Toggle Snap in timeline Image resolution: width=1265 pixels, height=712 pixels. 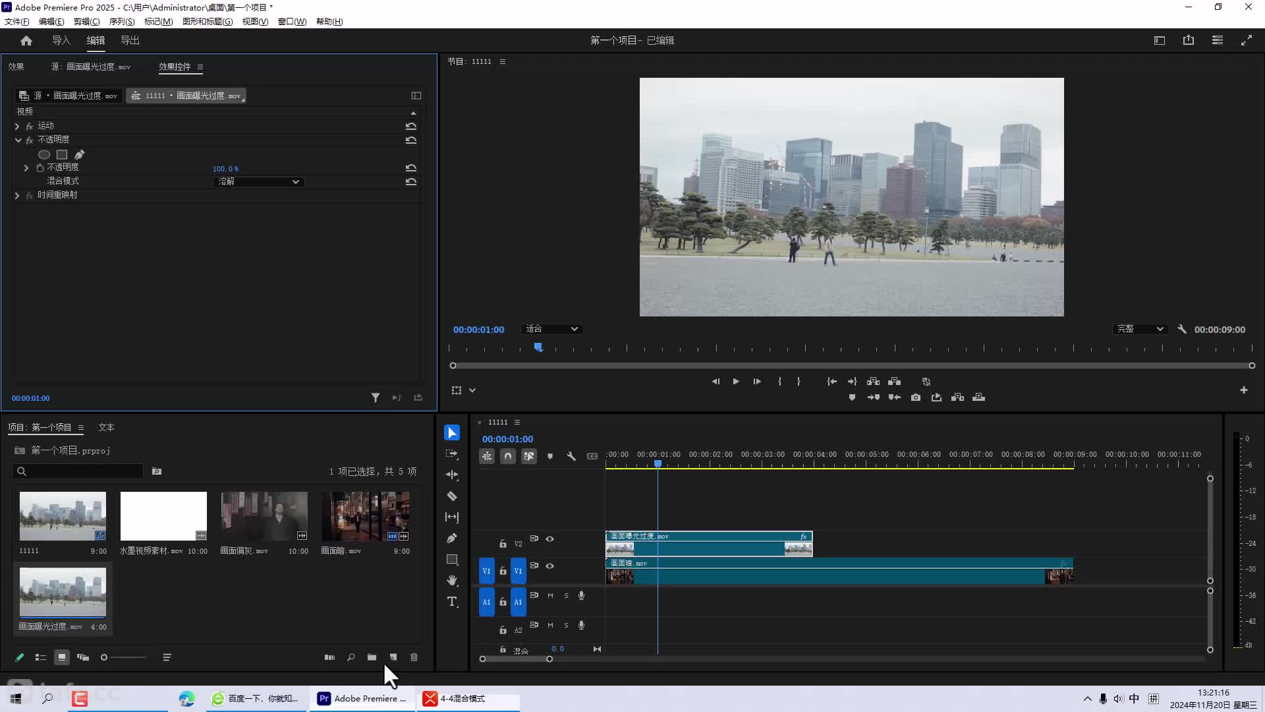click(508, 456)
